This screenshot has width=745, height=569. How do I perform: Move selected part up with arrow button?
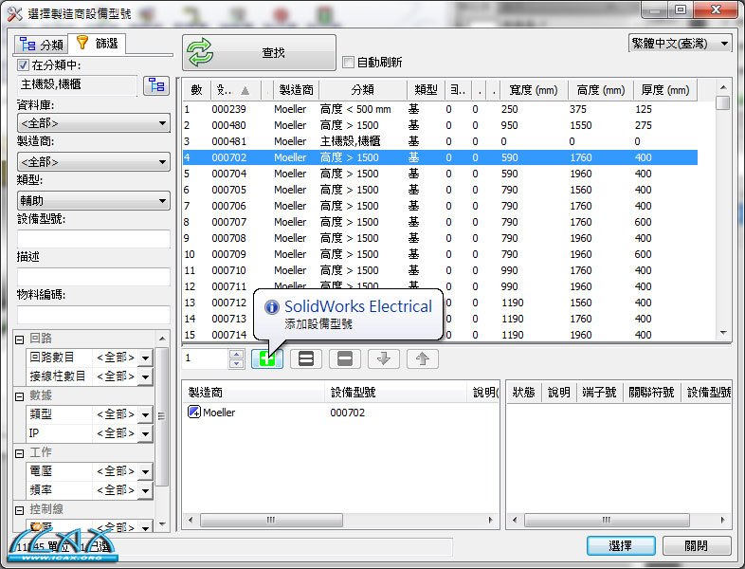point(423,358)
